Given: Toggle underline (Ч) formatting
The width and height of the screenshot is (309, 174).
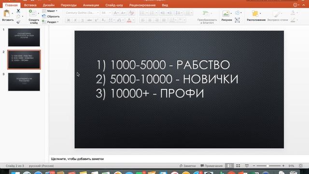Looking at the screenshot, I should [83, 20].
